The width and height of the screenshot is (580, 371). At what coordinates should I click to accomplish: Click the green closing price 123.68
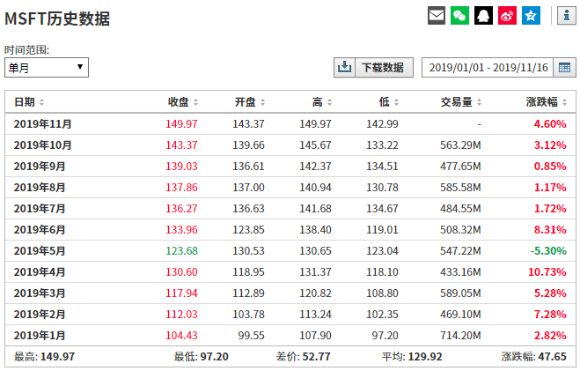click(181, 250)
